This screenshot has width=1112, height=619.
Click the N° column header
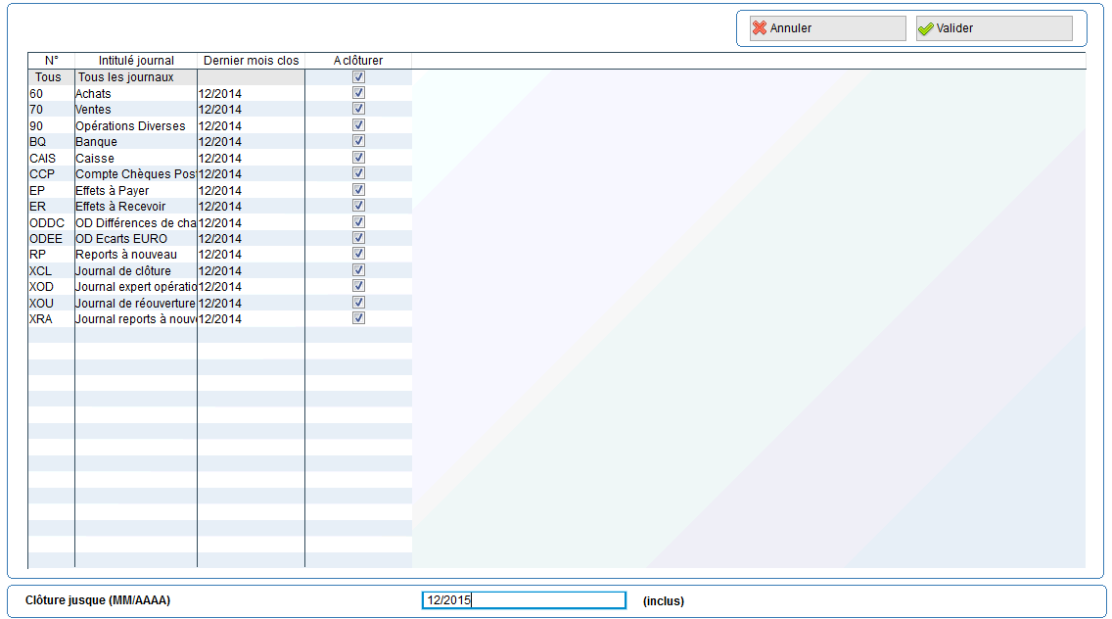click(51, 61)
